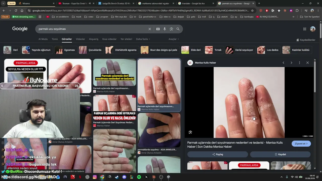This screenshot has width=322, height=181.
Task: Bookmark this page with the star icon
Action: [252, 11]
